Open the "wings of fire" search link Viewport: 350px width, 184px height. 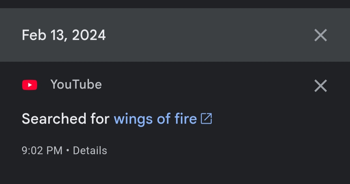pos(155,119)
